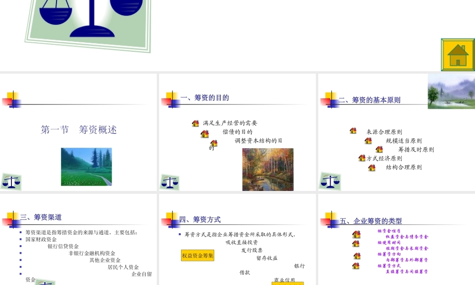This screenshot has height=285, width=475.
Task: Click the house icon beside 按使用时间
Action: coord(355,244)
